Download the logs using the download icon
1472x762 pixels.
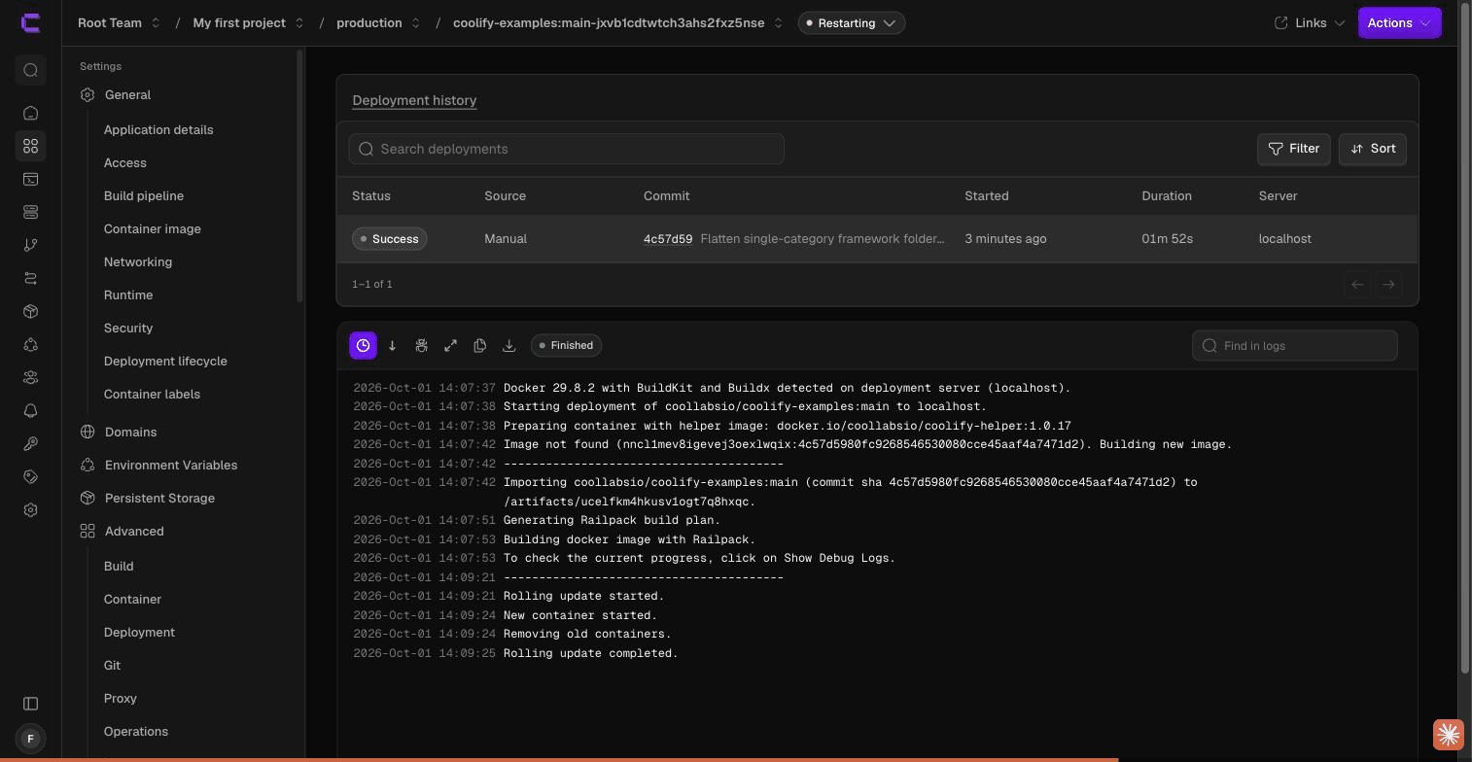pos(508,346)
